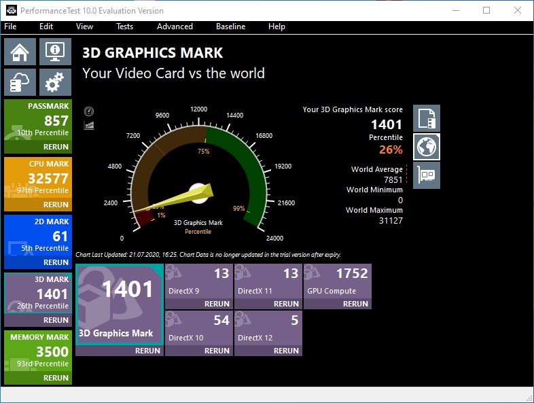Select the video card comparison icon
Viewport: 534px width, 403px height.
(x=427, y=175)
